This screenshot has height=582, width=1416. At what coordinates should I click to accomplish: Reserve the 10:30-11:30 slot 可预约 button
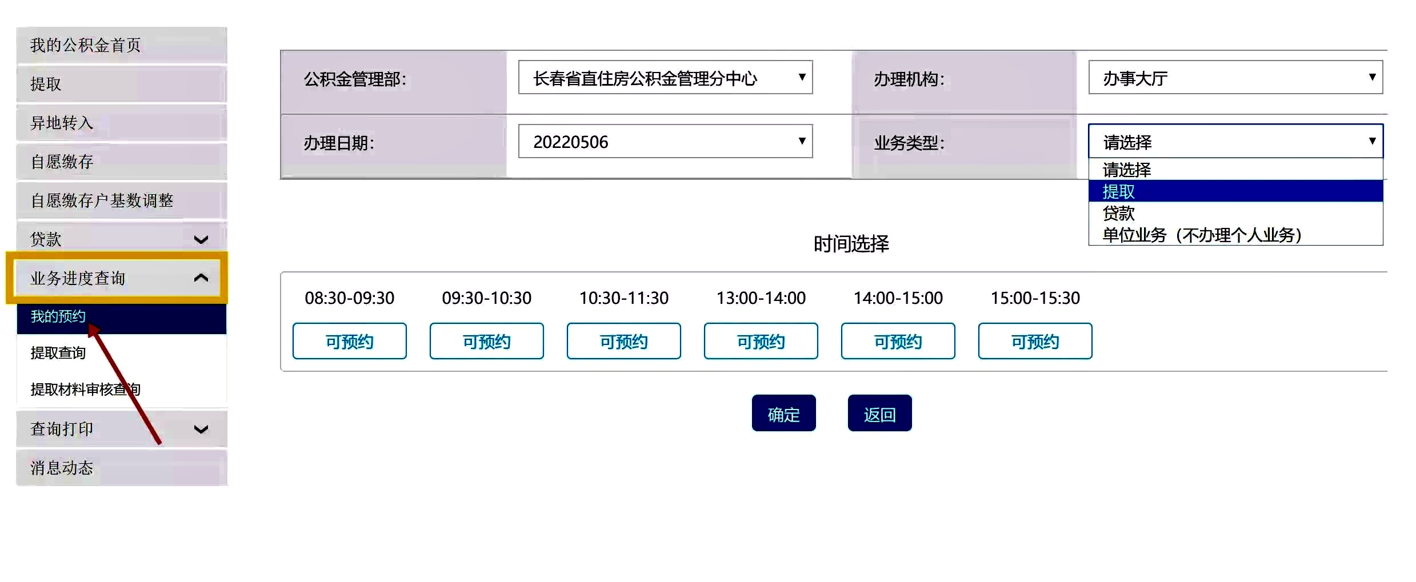point(624,341)
